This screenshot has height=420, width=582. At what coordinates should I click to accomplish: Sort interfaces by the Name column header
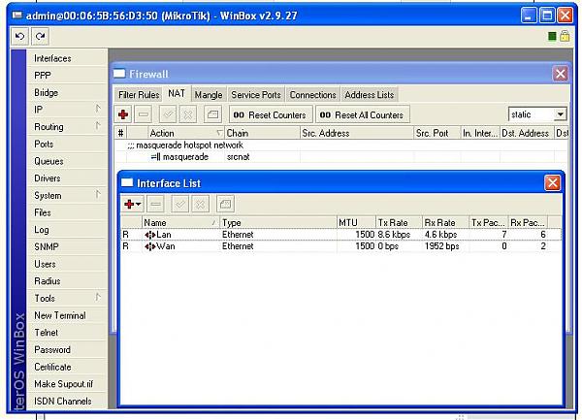click(180, 223)
